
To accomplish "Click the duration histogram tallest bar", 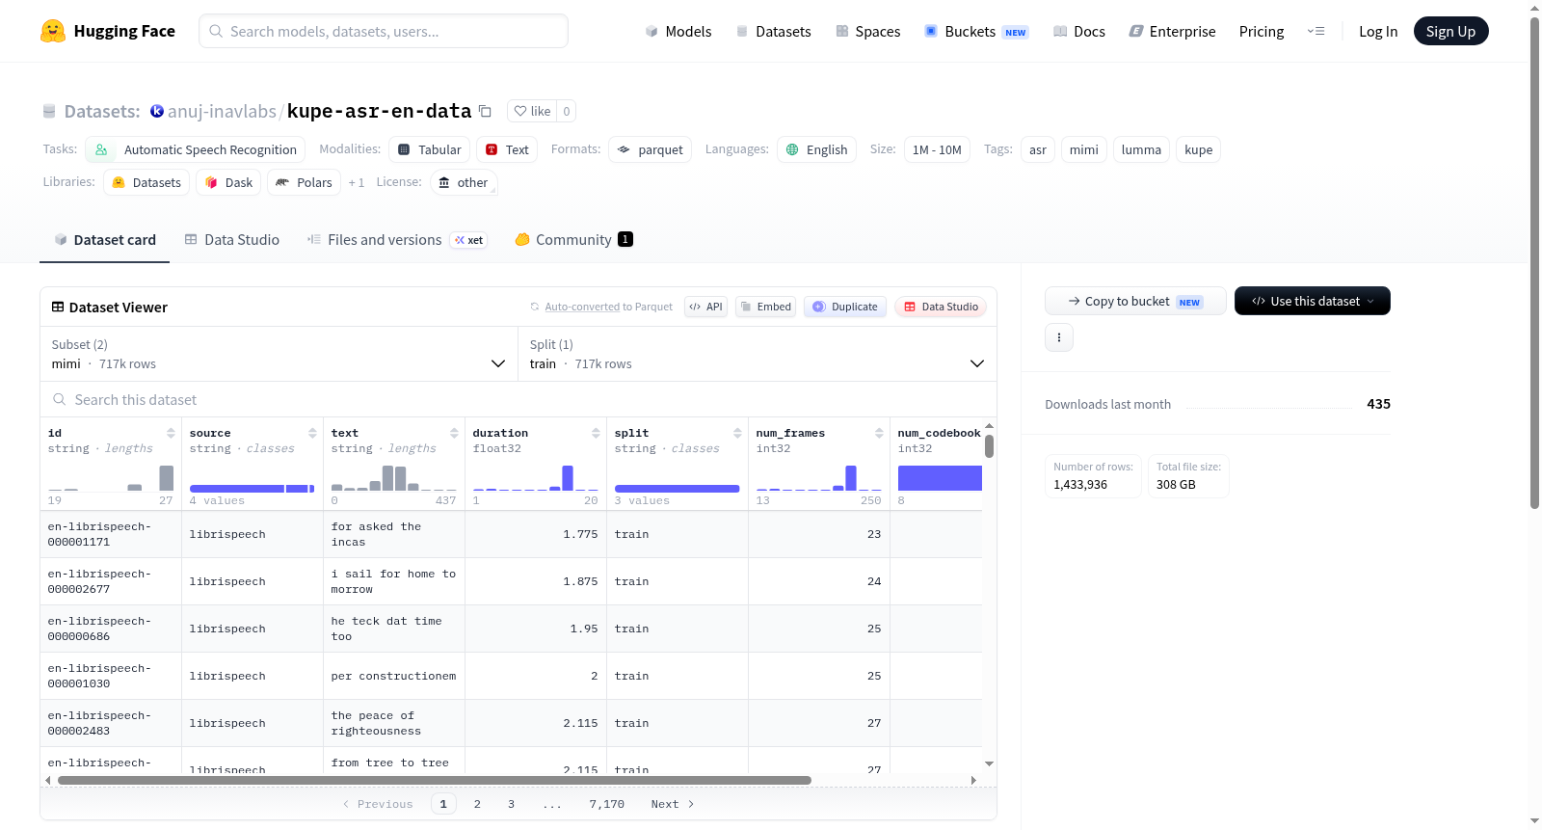I will (x=568, y=478).
